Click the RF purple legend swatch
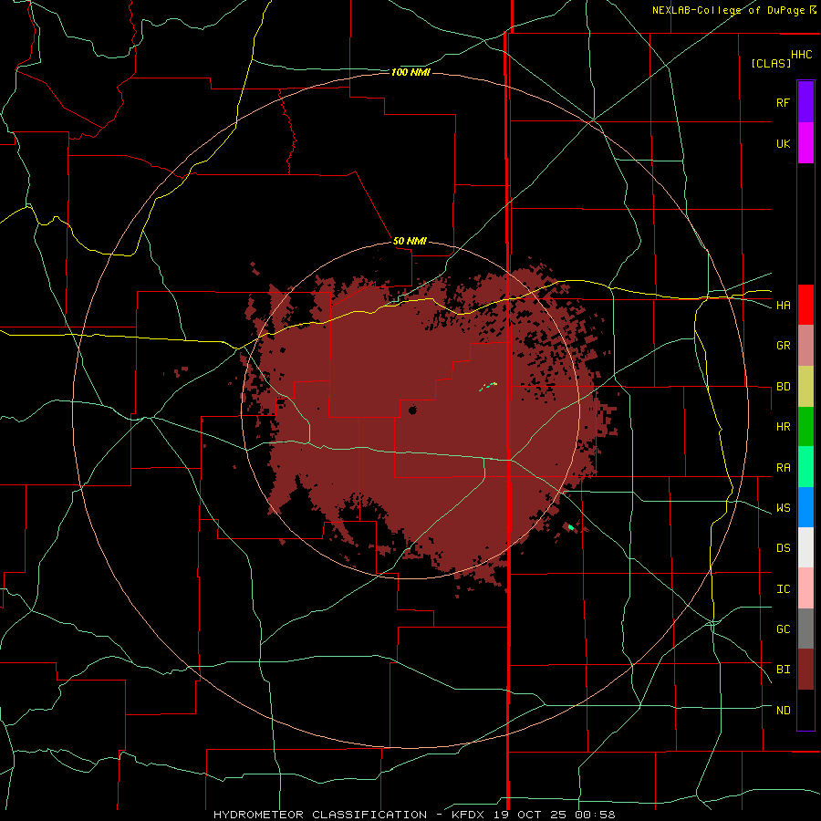821x821 pixels. point(805,101)
